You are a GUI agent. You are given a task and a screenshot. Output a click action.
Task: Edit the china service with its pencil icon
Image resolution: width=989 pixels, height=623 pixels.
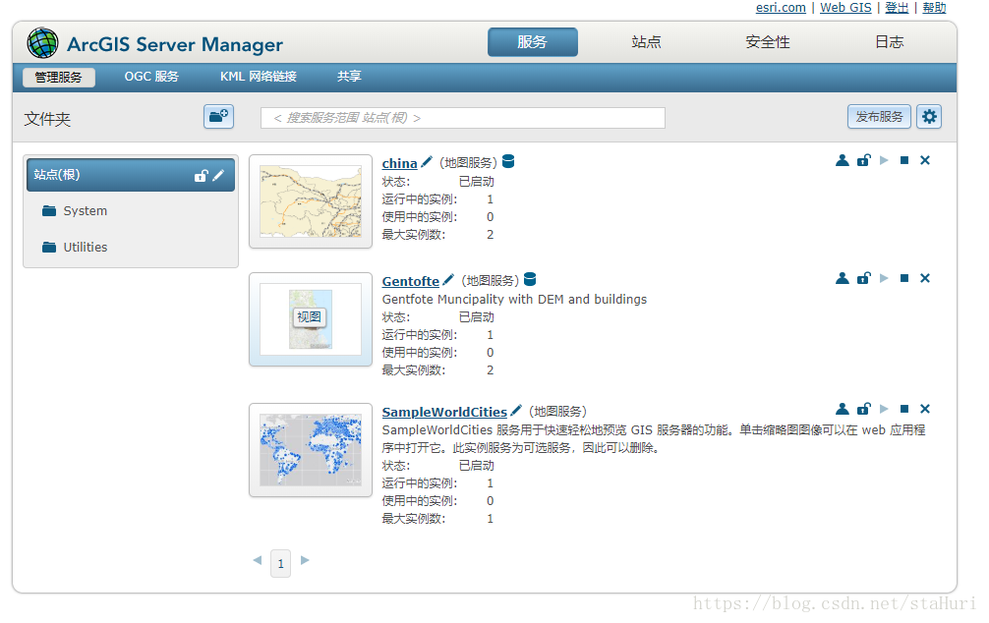(x=427, y=162)
